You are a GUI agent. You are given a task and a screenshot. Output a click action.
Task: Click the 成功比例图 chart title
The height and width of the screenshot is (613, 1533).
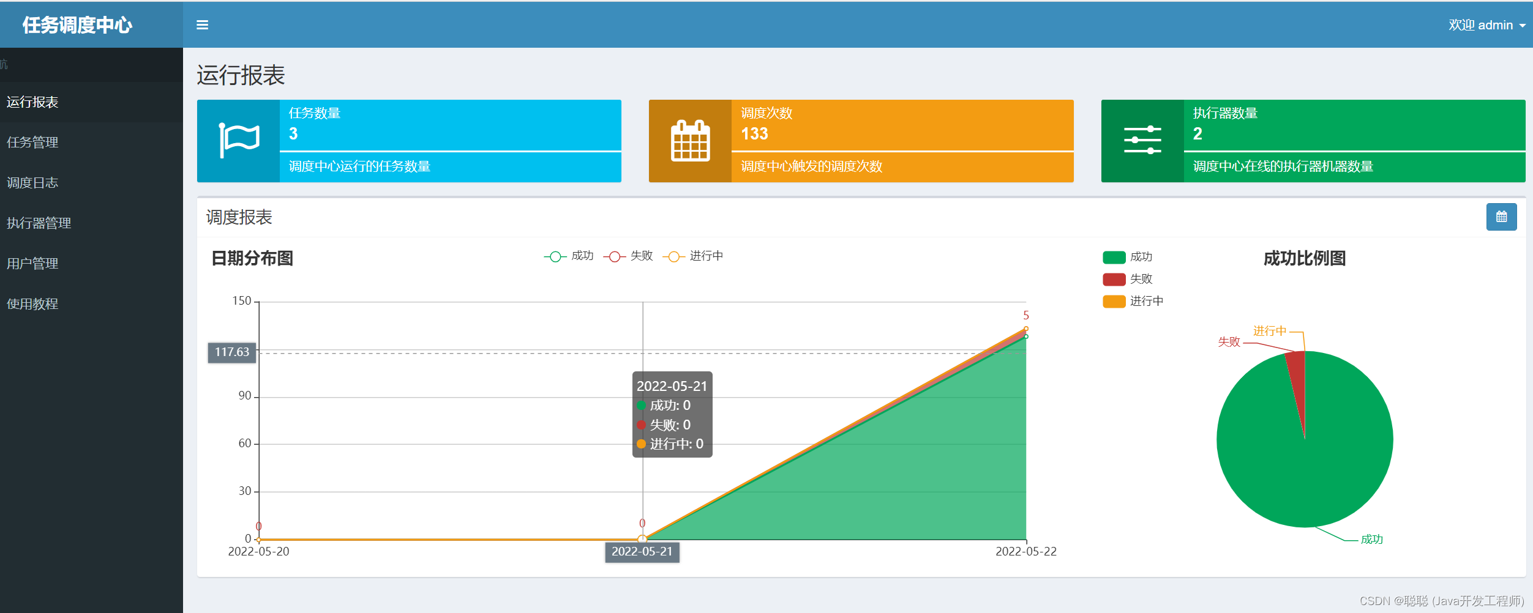point(1305,258)
